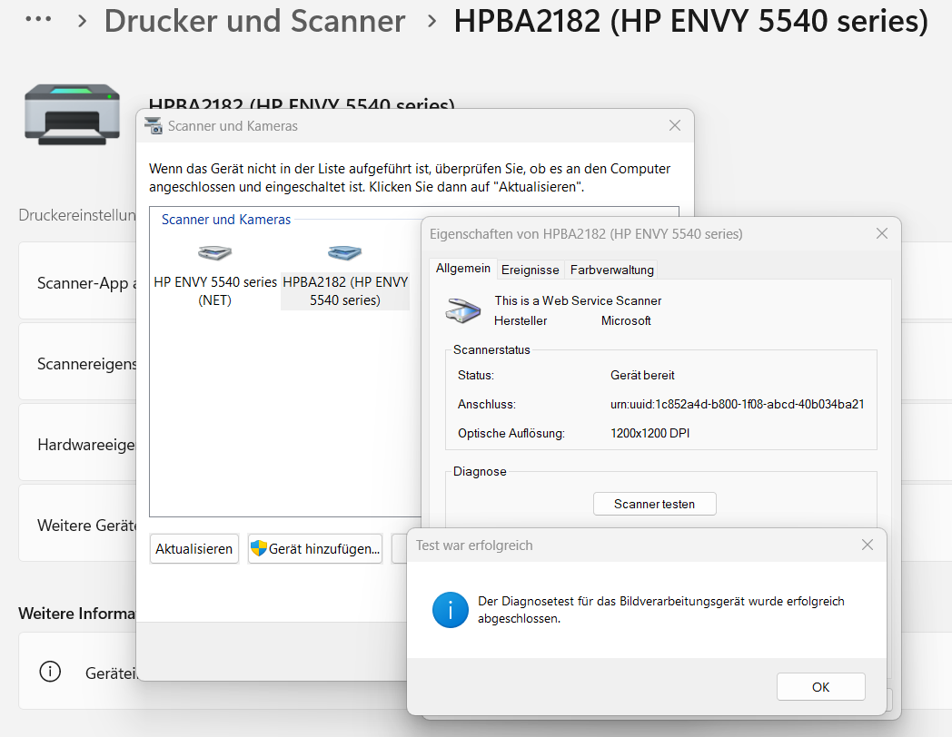This screenshot has width=952, height=737.
Task: Open the Weitere Geräte settings row
Action: click(77, 522)
